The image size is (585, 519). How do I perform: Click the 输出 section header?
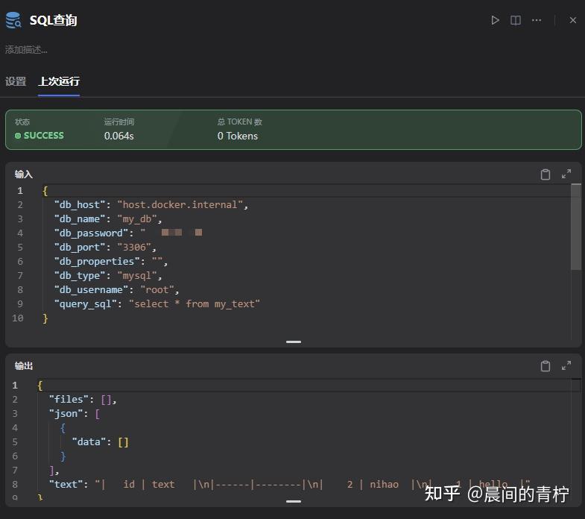point(24,366)
